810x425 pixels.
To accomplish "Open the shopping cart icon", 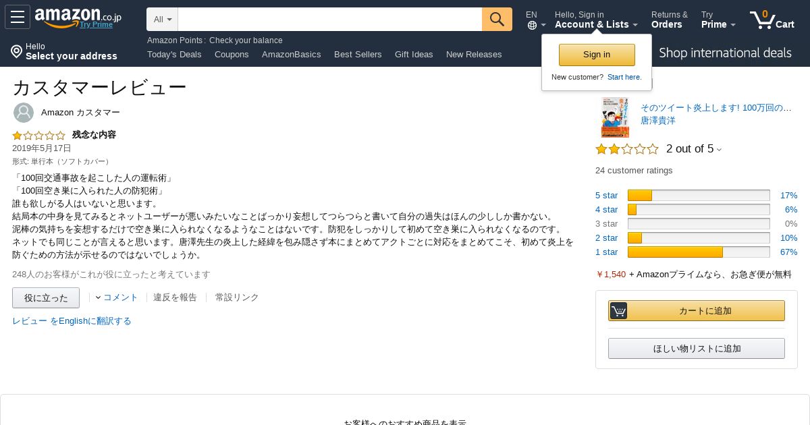I will [762, 20].
